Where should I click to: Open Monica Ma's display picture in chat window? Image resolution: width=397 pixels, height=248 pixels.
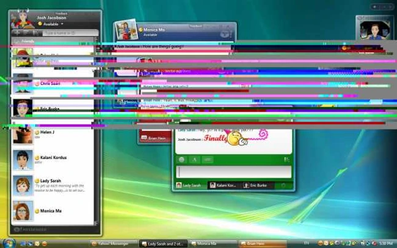128,31
